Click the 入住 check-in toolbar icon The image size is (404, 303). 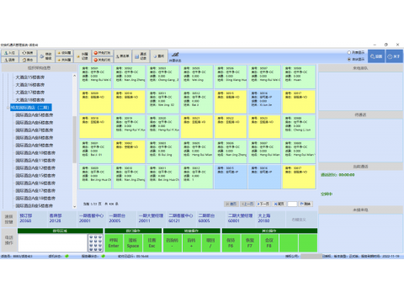coord(10,53)
